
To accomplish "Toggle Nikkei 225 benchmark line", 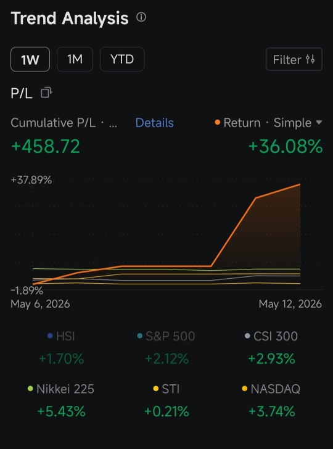I will pyautogui.click(x=60, y=389).
